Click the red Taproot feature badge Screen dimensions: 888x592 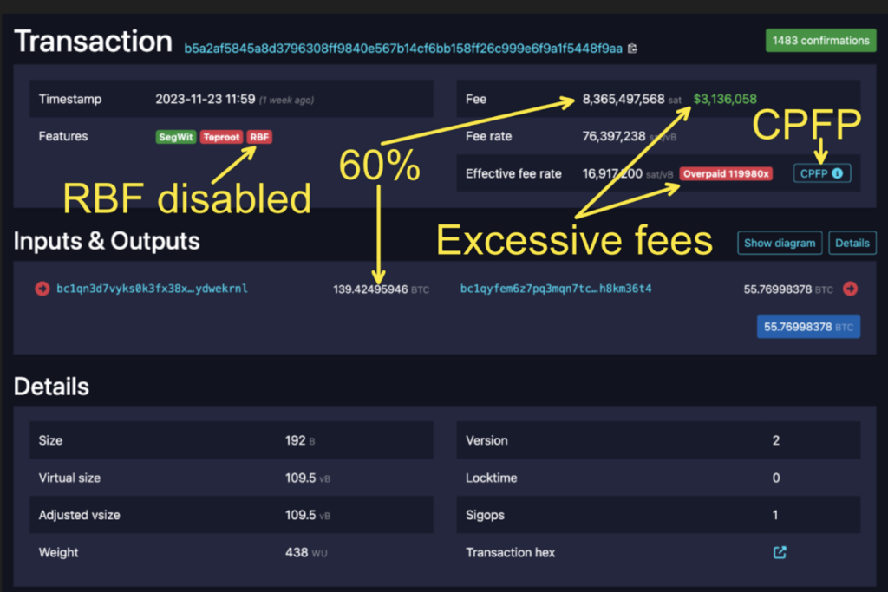221,137
